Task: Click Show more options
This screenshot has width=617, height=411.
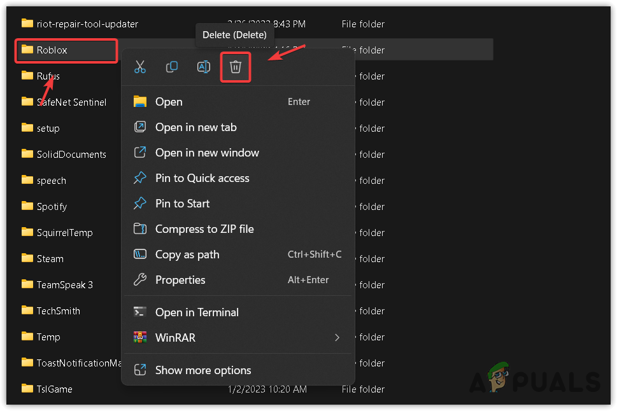Action: tap(203, 370)
